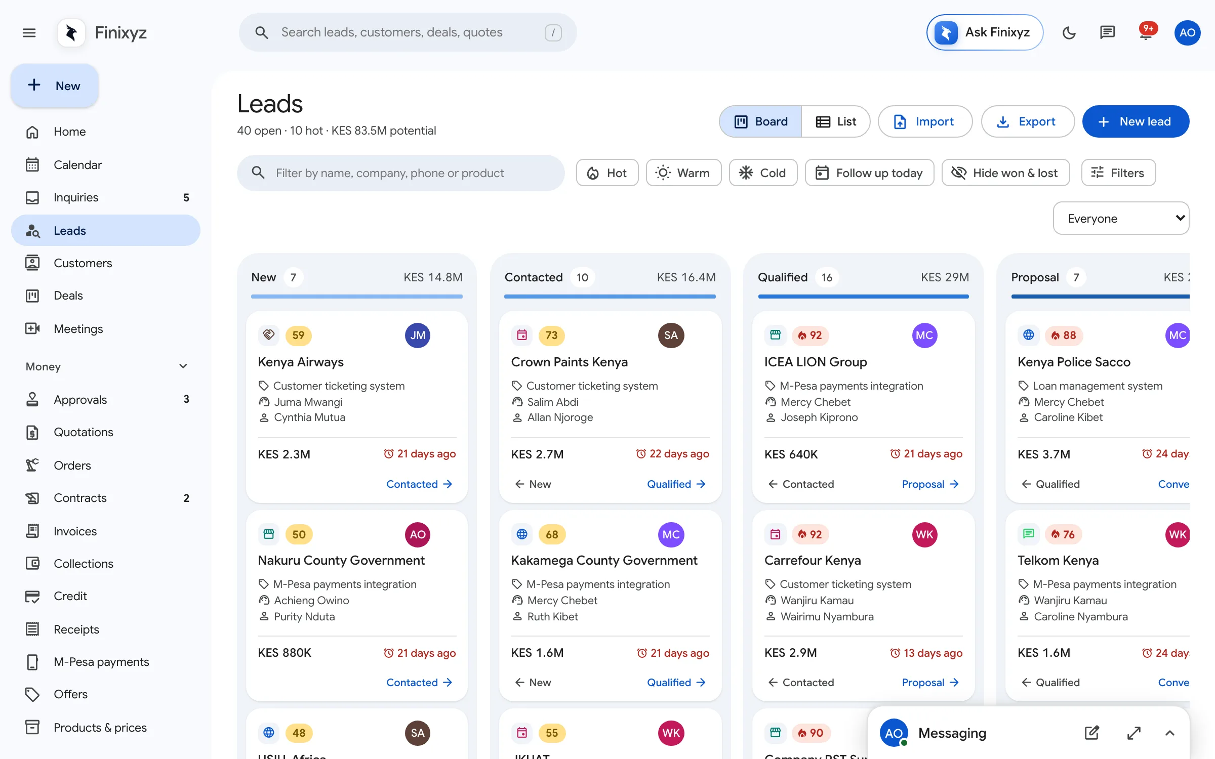Click the Finixyz logo icon

[x=71, y=33]
